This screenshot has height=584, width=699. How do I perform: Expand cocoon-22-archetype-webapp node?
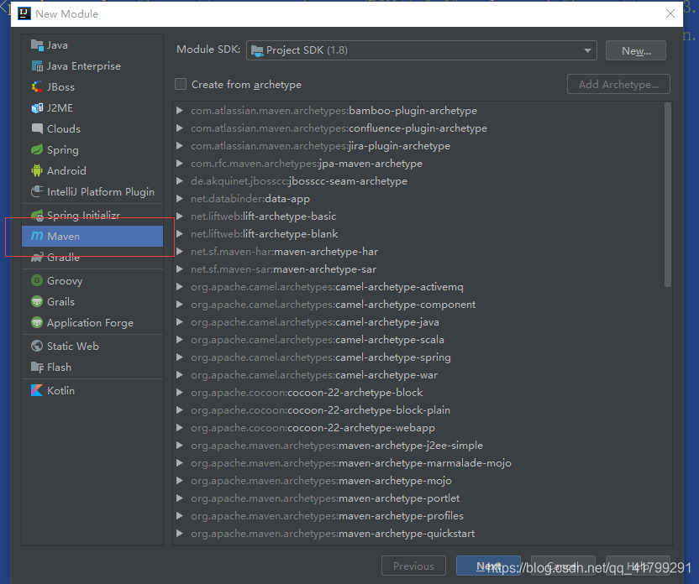coord(180,428)
